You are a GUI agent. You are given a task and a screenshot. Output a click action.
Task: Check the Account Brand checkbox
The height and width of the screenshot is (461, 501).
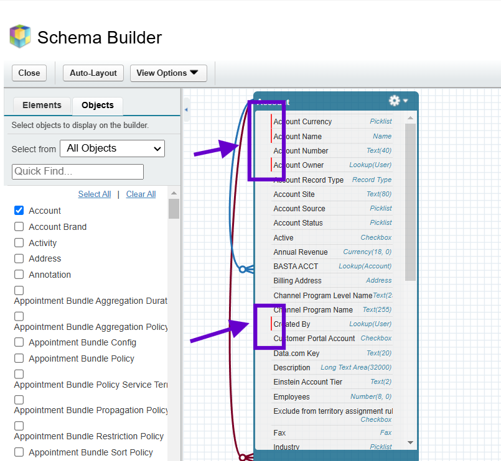pyautogui.click(x=19, y=227)
